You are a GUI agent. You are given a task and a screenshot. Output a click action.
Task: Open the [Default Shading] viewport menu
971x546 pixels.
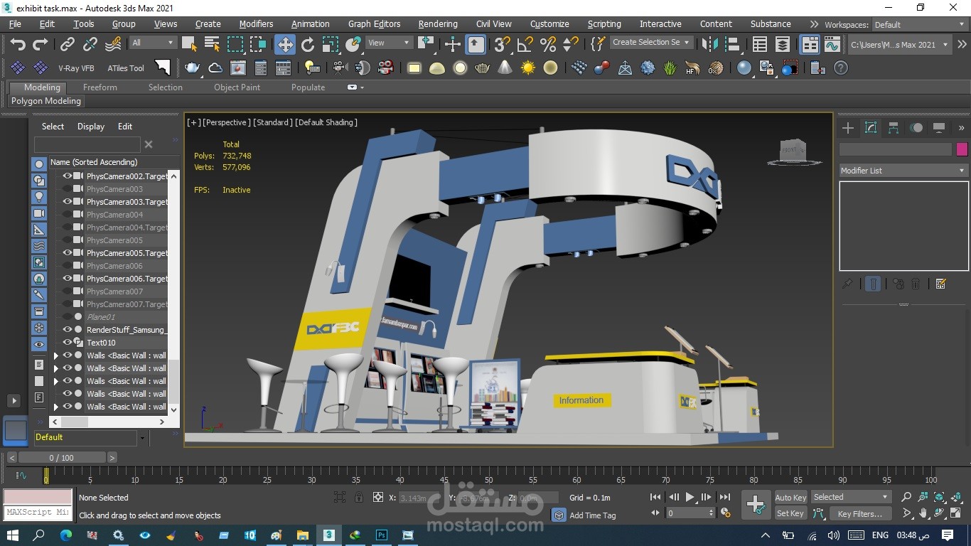(x=326, y=122)
